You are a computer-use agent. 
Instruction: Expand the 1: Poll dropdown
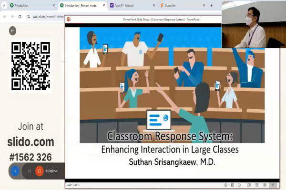point(51,171)
